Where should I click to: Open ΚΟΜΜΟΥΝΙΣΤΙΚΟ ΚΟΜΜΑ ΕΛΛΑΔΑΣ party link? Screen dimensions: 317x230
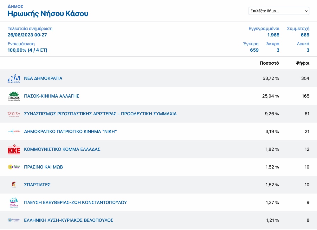(x=62, y=149)
